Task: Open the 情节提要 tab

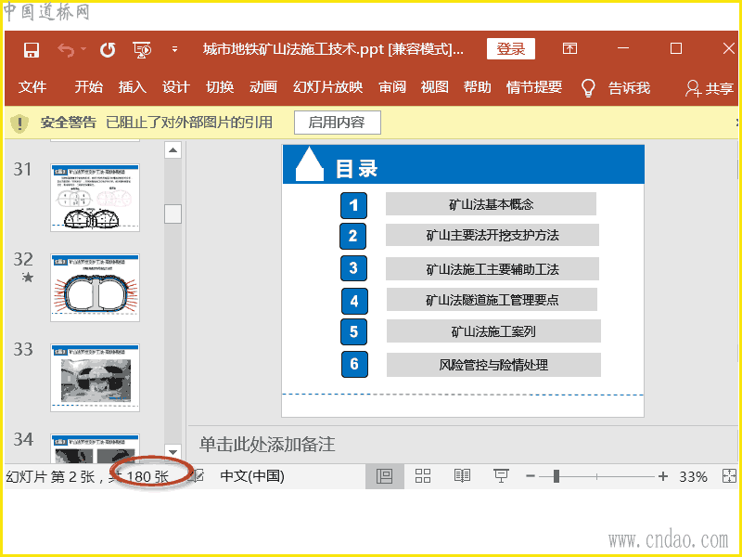Action: (x=534, y=87)
